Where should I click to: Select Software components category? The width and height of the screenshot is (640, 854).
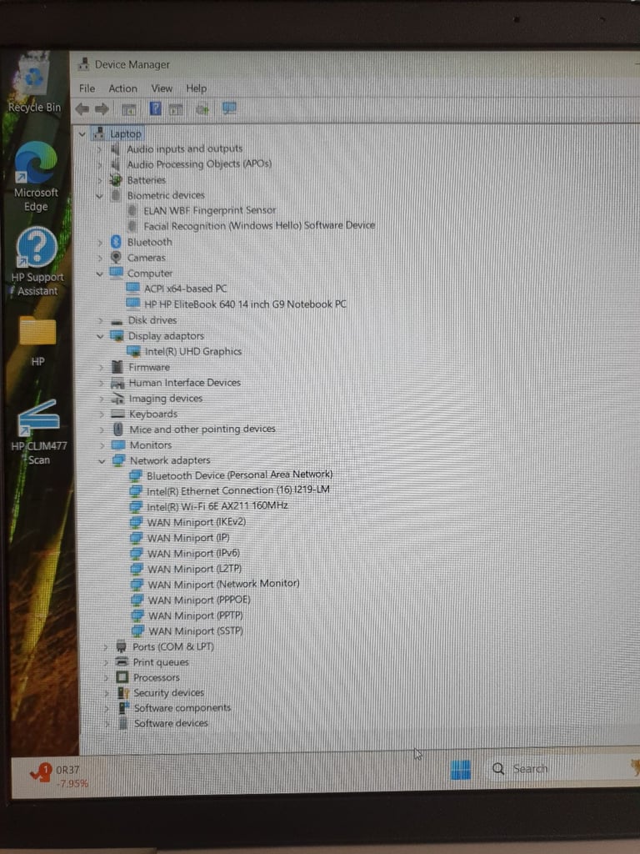(x=182, y=708)
